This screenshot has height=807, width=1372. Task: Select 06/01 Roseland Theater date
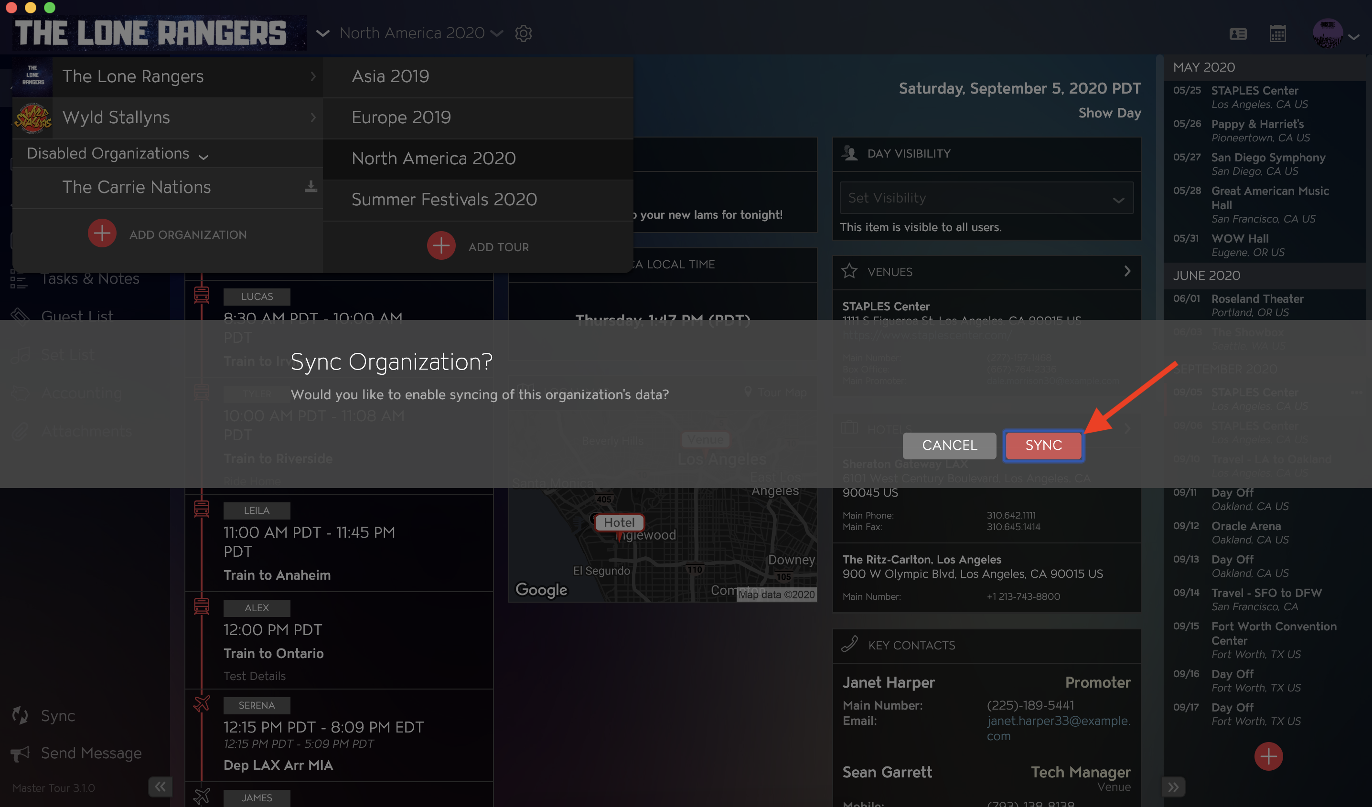1264,305
